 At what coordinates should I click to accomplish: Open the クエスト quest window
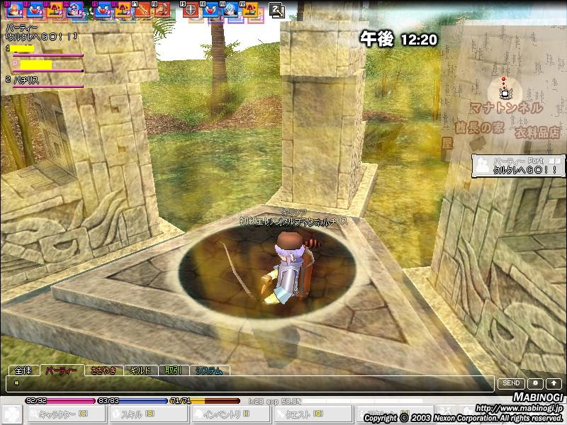click(312, 414)
